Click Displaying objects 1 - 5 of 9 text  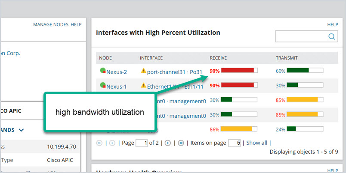coord(304,152)
